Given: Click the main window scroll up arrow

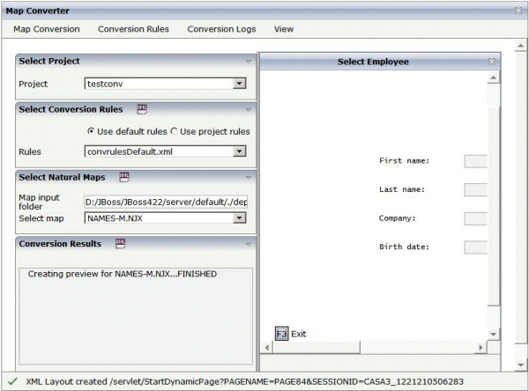Looking at the screenshot, I should [x=520, y=46].
